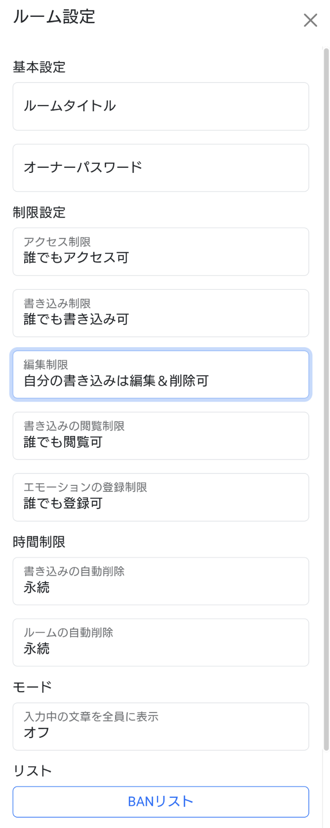Click the vertical scrollbar thumb

(326, 395)
